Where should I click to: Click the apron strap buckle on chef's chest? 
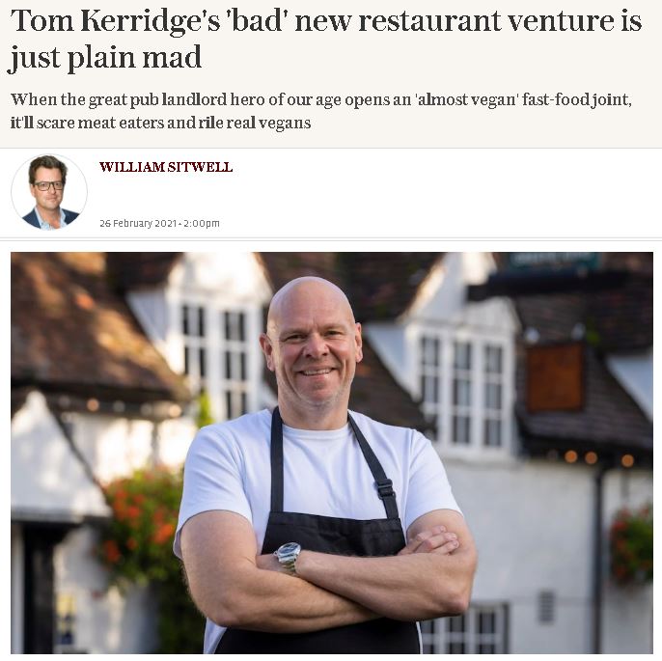pos(385,488)
